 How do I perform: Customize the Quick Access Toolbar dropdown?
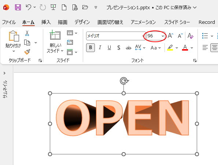click(96, 7)
